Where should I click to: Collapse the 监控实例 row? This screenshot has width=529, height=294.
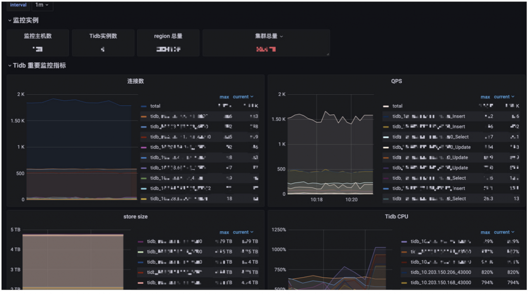click(x=24, y=20)
